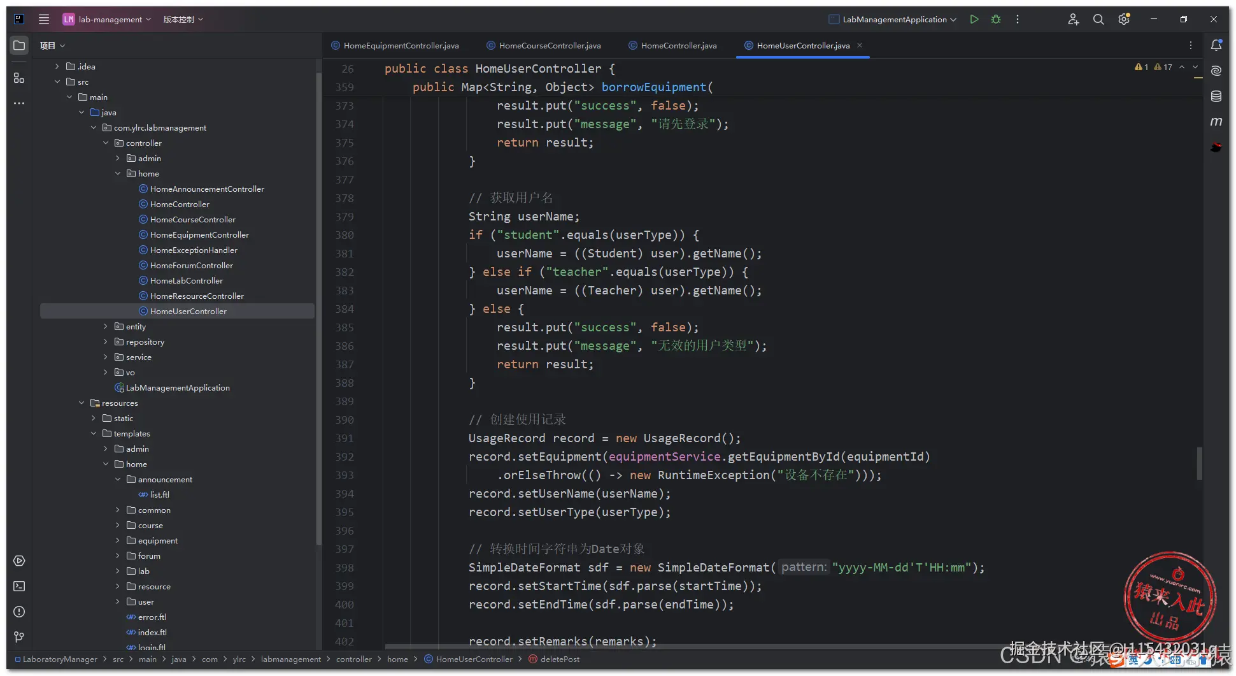The height and width of the screenshot is (676, 1236).
Task: Open the Problems tool window
Action: (19, 612)
